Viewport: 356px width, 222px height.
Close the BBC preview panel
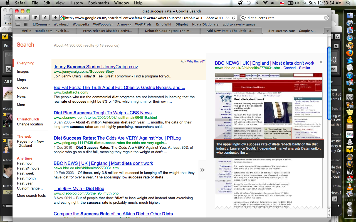point(321,62)
